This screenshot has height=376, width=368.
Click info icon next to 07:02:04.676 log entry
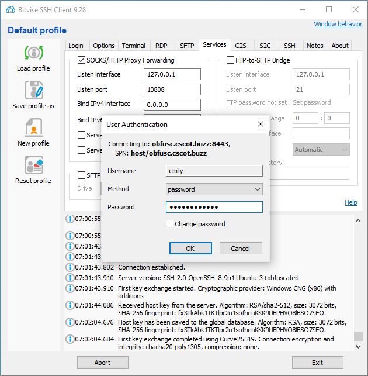tap(70, 322)
